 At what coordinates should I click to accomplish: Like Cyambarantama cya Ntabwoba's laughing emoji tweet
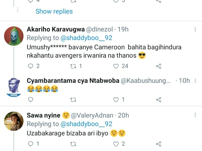pos(116,100)
